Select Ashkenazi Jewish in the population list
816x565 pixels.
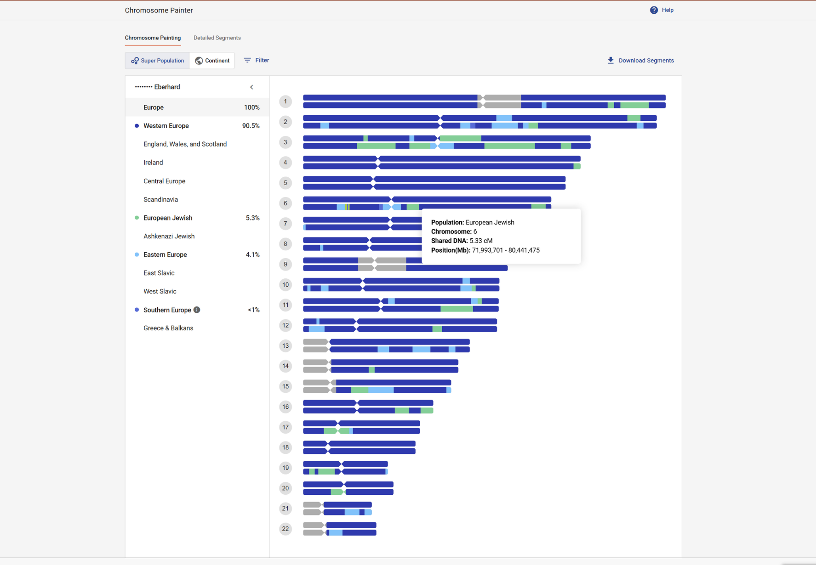(x=169, y=236)
